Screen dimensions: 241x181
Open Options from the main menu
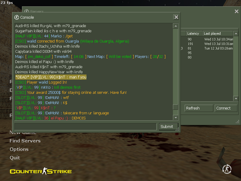[19, 149]
